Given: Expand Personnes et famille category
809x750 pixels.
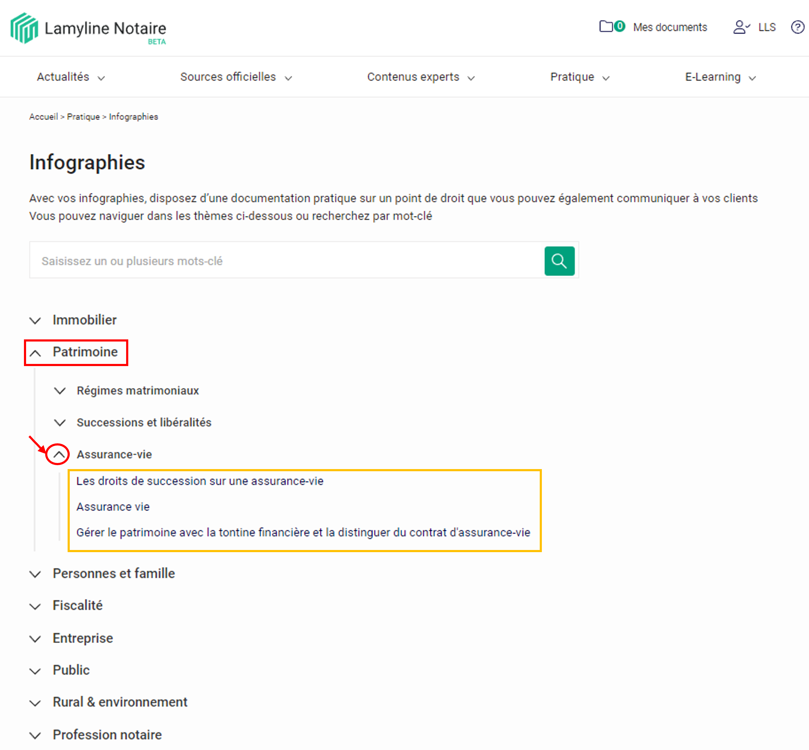Looking at the screenshot, I should [x=35, y=574].
